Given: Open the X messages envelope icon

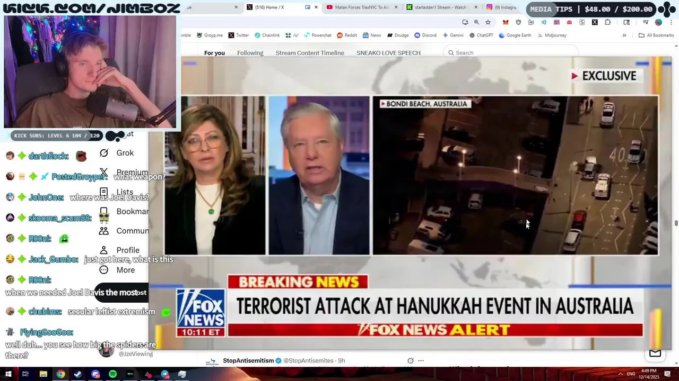Looking at the screenshot, I should click(655, 353).
